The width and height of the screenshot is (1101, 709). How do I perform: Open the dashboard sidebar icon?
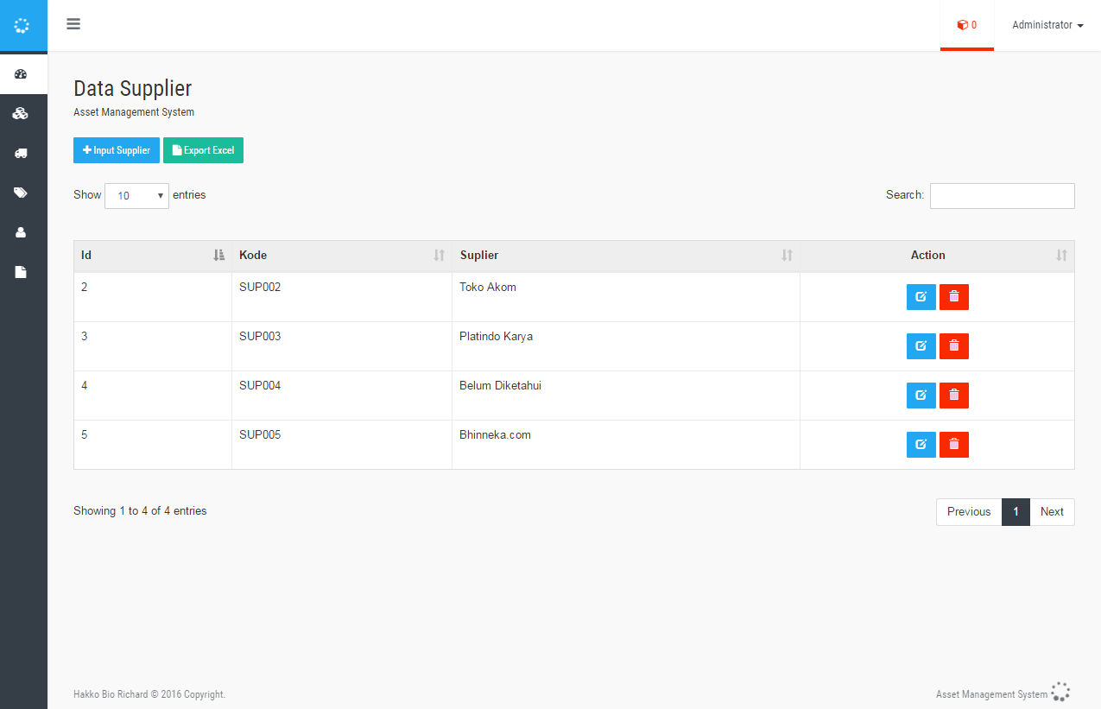pos(21,74)
